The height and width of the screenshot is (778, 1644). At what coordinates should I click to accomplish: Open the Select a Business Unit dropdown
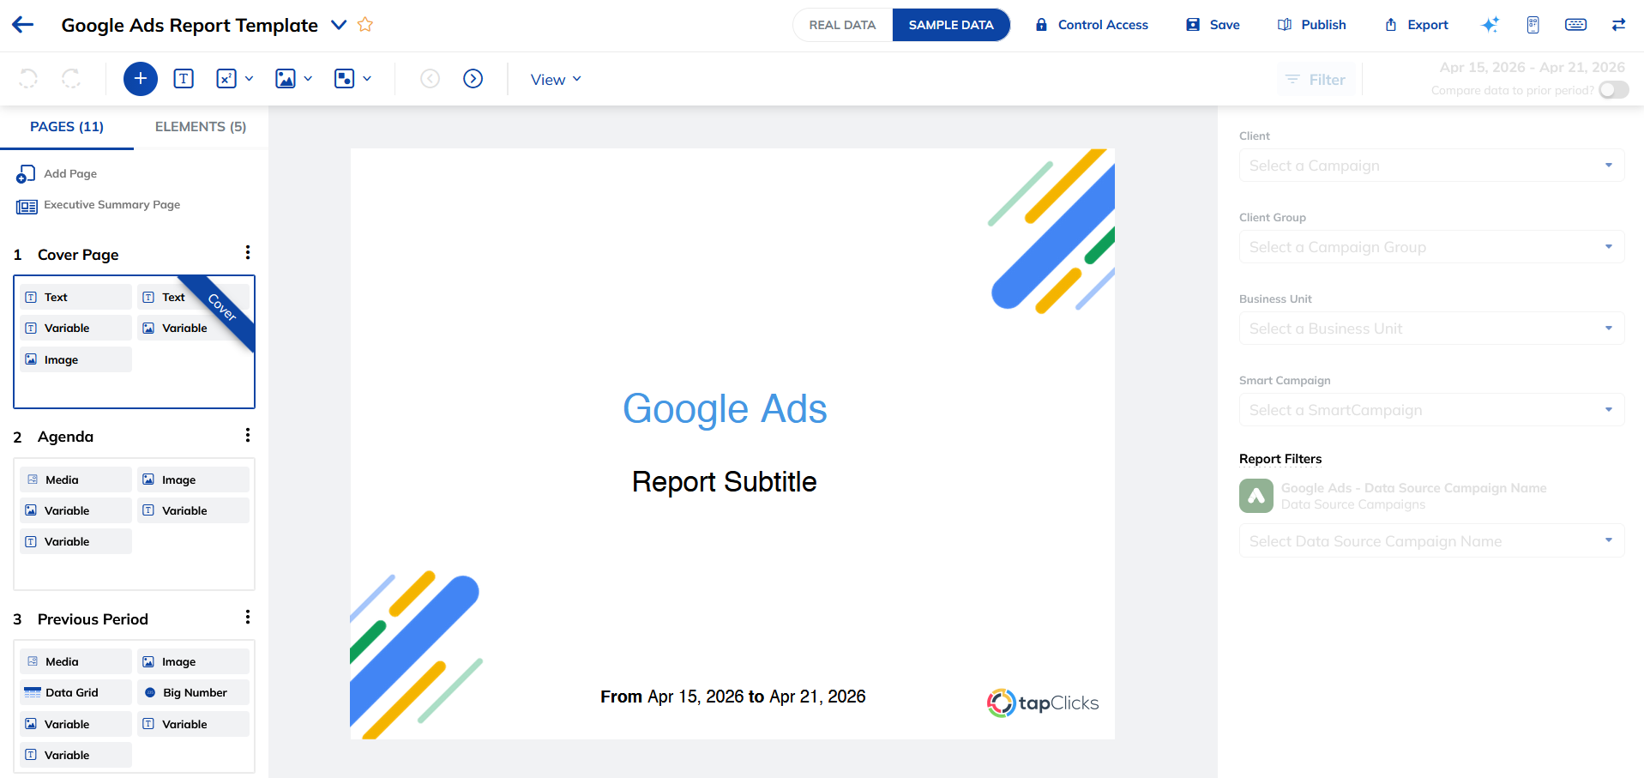[1431, 329]
